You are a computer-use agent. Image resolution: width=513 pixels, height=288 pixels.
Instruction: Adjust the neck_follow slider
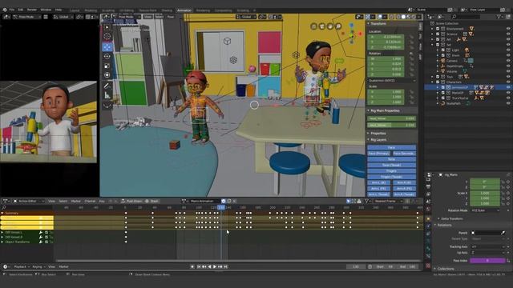tap(392, 125)
